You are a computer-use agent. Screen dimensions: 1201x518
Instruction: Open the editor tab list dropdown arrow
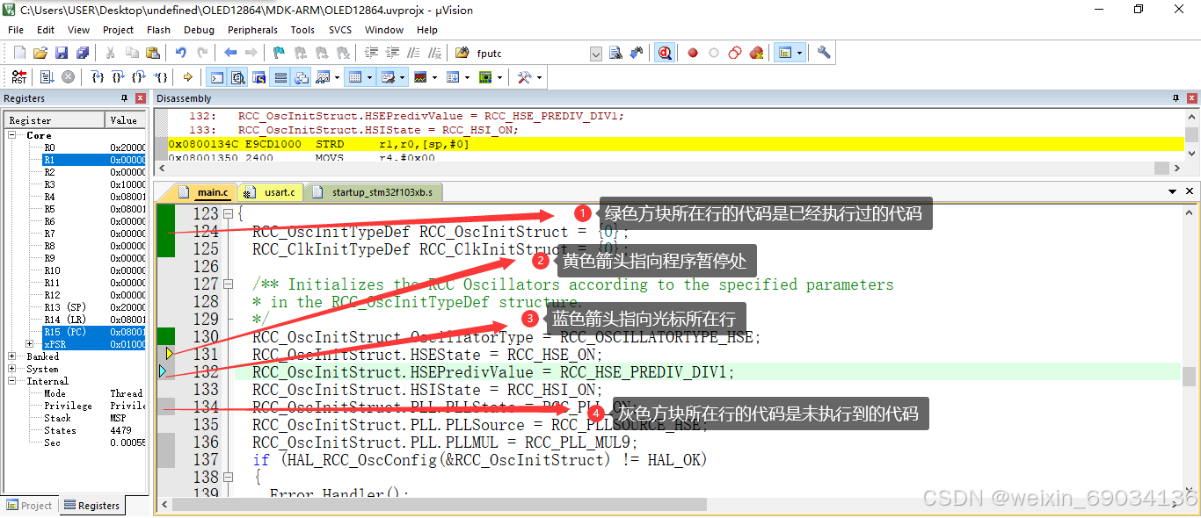1173,191
